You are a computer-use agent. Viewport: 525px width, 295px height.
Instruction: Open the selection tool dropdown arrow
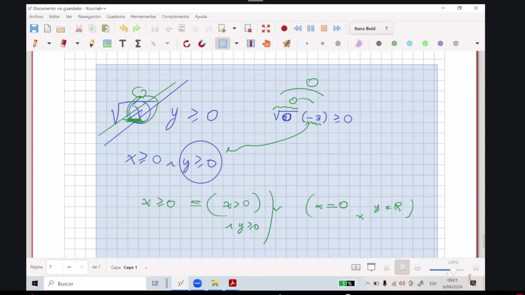[x=236, y=43]
